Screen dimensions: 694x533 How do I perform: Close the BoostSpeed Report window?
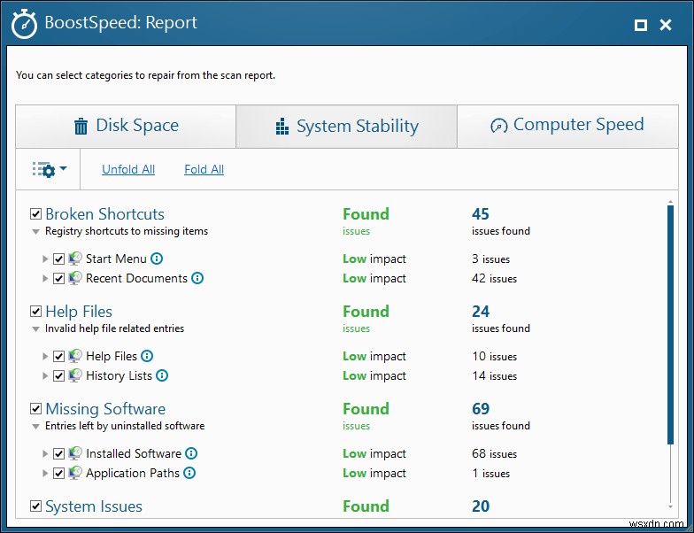point(666,25)
